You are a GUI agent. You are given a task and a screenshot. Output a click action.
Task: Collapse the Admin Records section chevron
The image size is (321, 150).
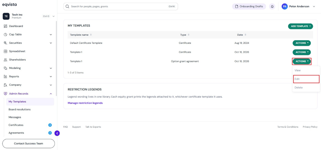[x=51, y=94]
